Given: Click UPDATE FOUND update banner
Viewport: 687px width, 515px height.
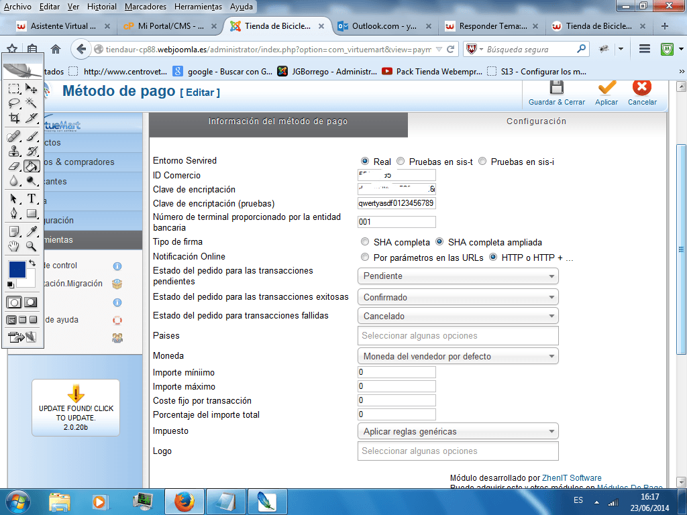Looking at the screenshot, I should pyautogui.click(x=76, y=408).
